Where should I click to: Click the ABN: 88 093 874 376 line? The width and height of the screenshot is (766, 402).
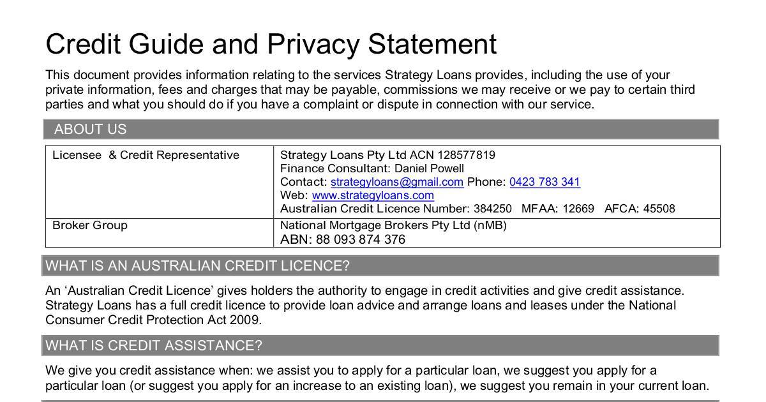tap(343, 239)
